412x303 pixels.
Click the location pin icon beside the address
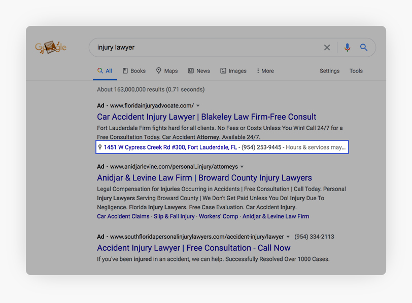tap(100, 147)
